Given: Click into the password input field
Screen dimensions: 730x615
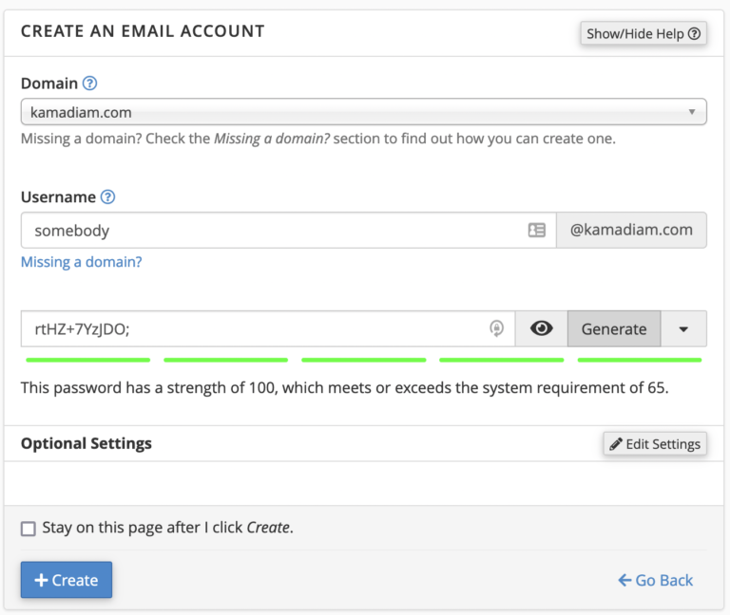Looking at the screenshot, I should click(x=252, y=328).
